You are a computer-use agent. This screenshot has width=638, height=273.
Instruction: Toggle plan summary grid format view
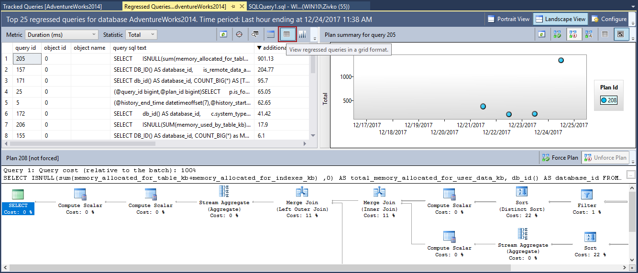605,34
